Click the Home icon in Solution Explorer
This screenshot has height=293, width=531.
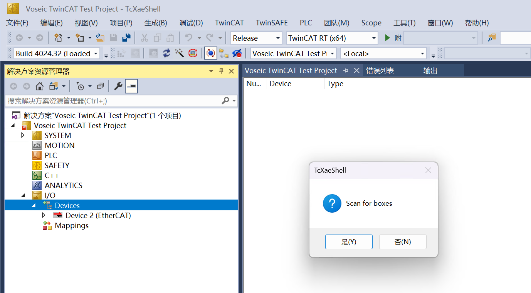pyautogui.click(x=39, y=86)
